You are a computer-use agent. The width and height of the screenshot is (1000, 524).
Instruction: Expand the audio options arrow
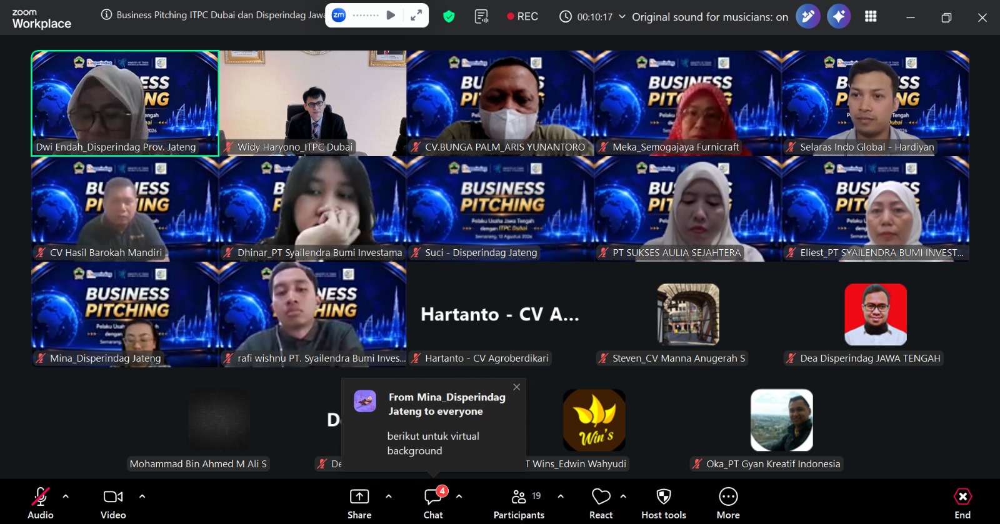66,497
